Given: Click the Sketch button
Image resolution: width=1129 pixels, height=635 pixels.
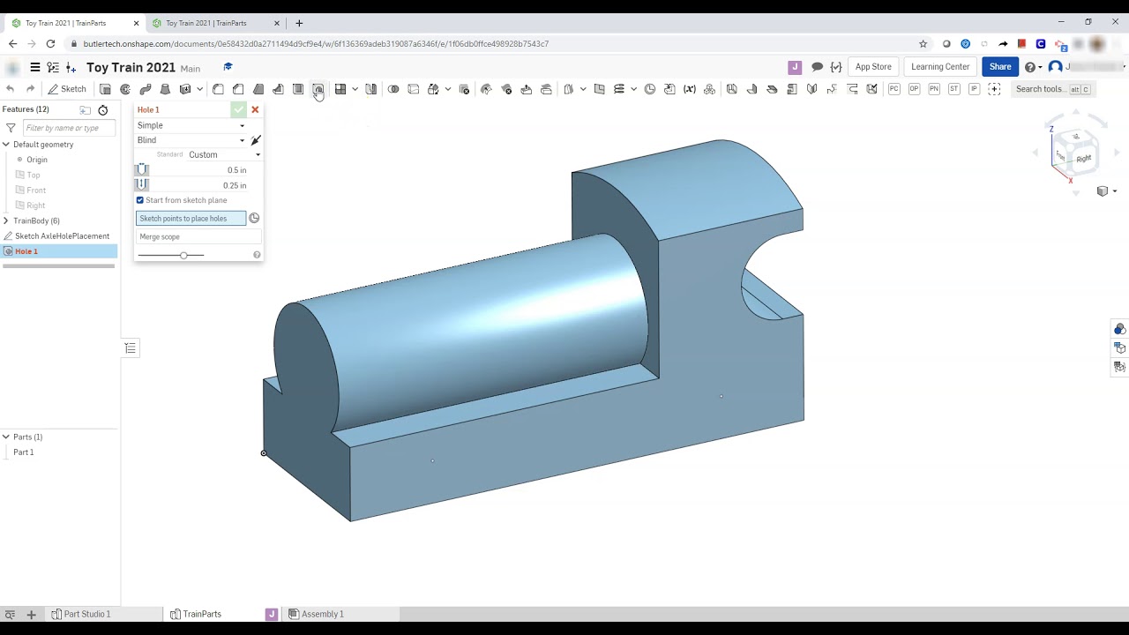Looking at the screenshot, I should click(x=67, y=89).
